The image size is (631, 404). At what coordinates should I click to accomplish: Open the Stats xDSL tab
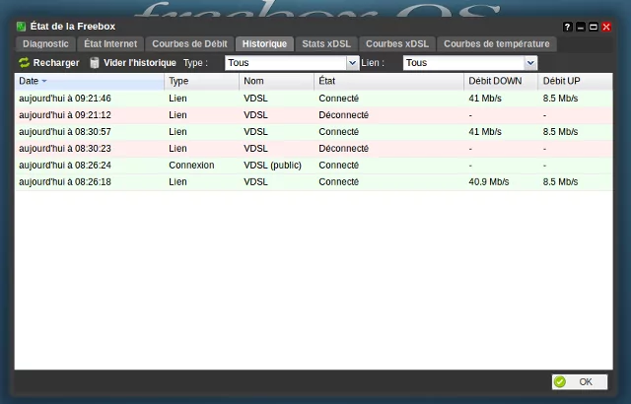[x=326, y=43]
